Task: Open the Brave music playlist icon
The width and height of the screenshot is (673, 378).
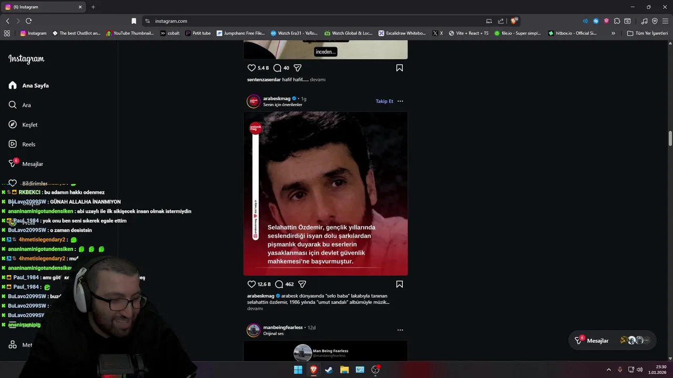Action: [644, 21]
